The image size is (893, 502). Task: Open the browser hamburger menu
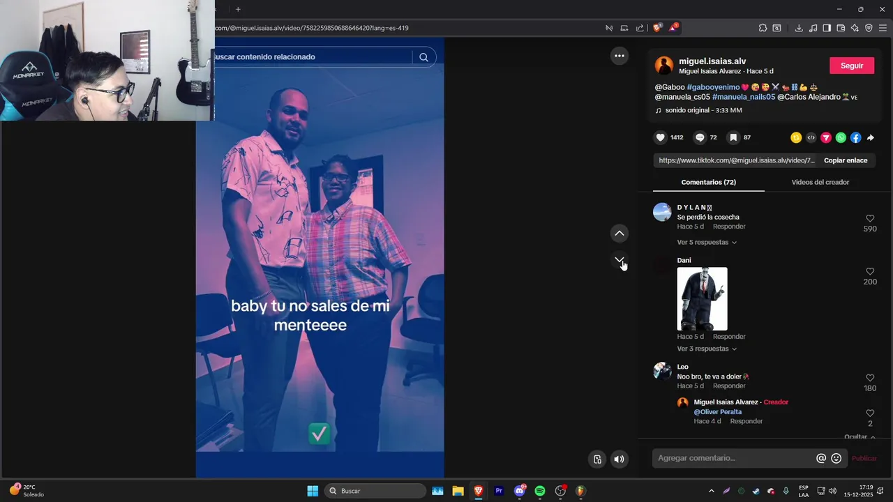click(883, 28)
